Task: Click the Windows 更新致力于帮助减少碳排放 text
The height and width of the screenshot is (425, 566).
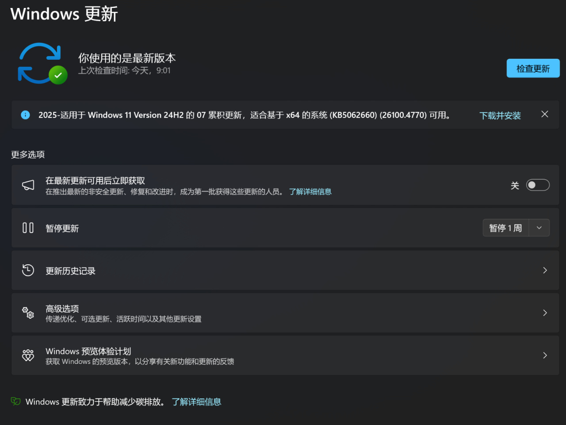Action: pos(96,402)
